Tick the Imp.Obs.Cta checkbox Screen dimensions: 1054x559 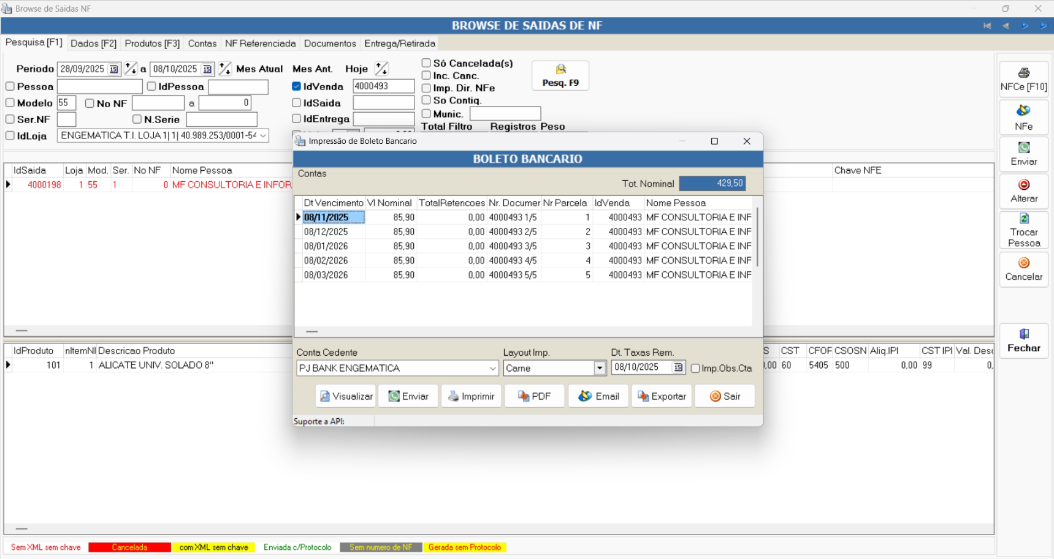pos(695,369)
